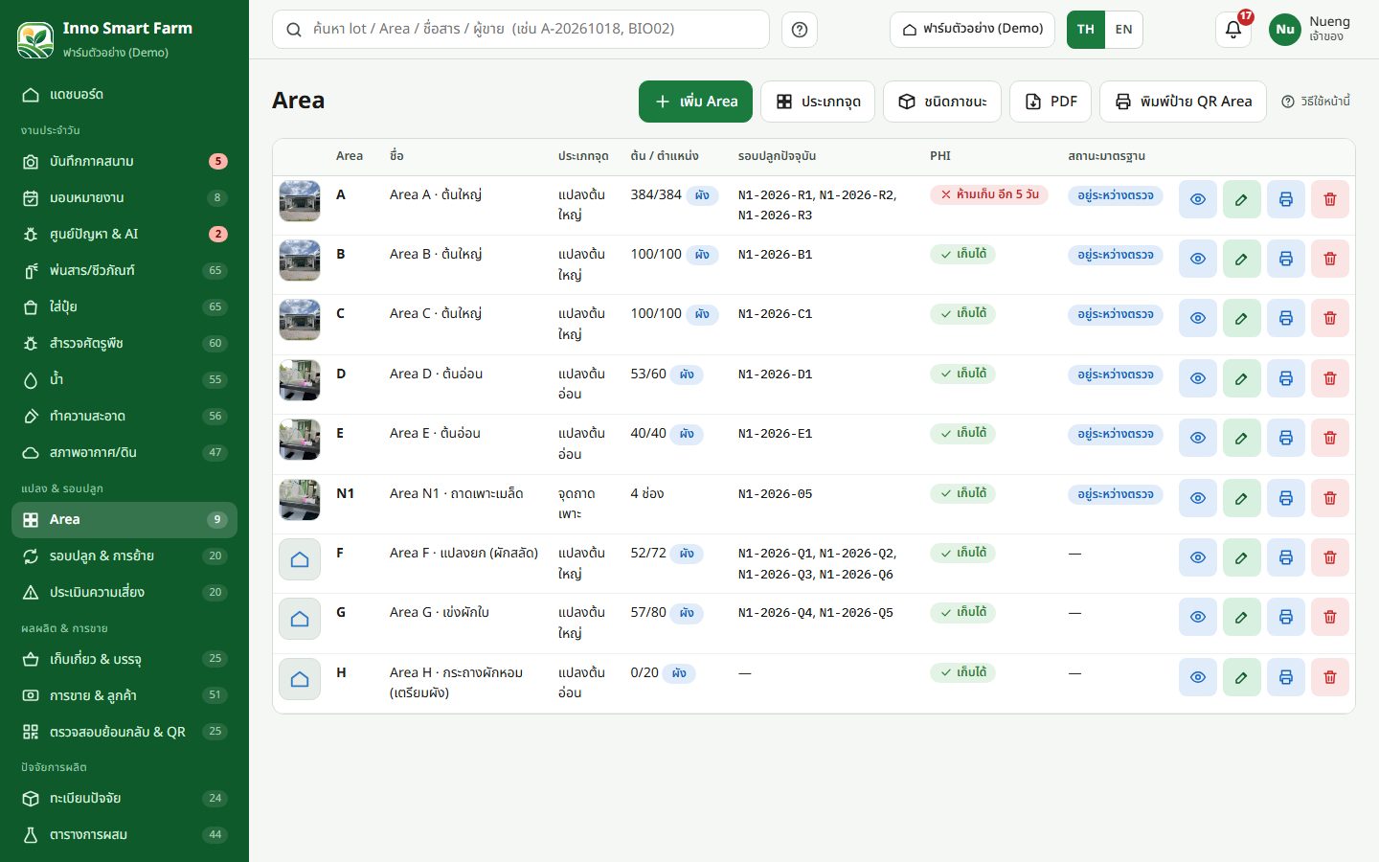Screen dimensions: 1379x862
Task: Open ศูนย์ปัญหา & AI menu item
Action: [124, 234]
